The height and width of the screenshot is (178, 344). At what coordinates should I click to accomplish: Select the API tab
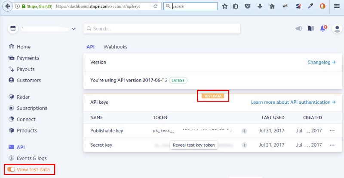[x=91, y=47]
